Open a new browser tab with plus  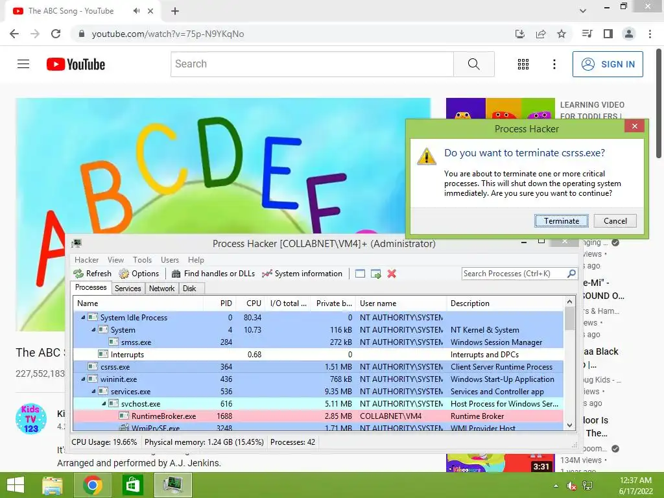point(175,11)
